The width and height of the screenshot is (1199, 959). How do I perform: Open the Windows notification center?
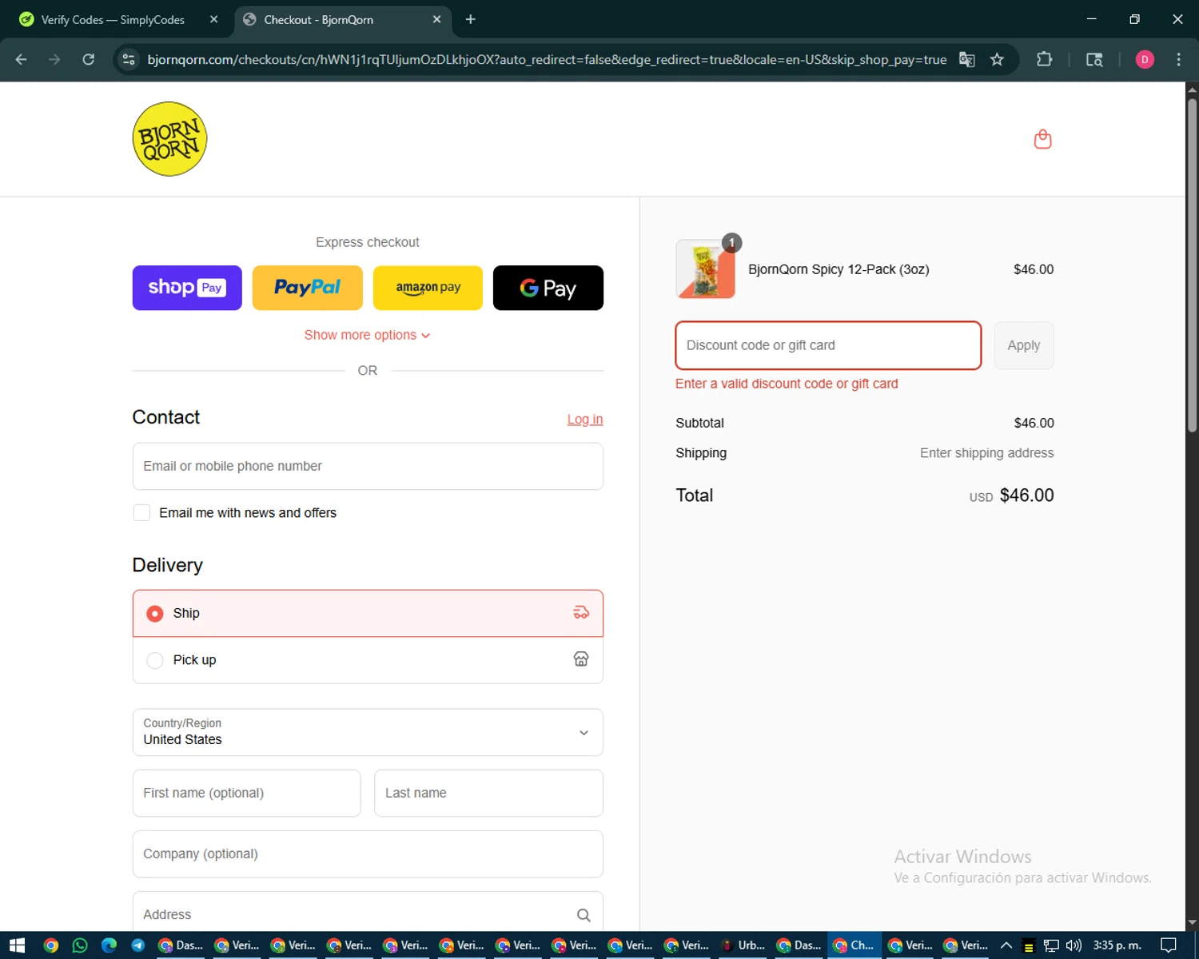click(x=1168, y=945)
